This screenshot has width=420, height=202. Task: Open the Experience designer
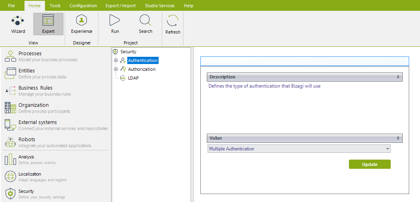82,24
